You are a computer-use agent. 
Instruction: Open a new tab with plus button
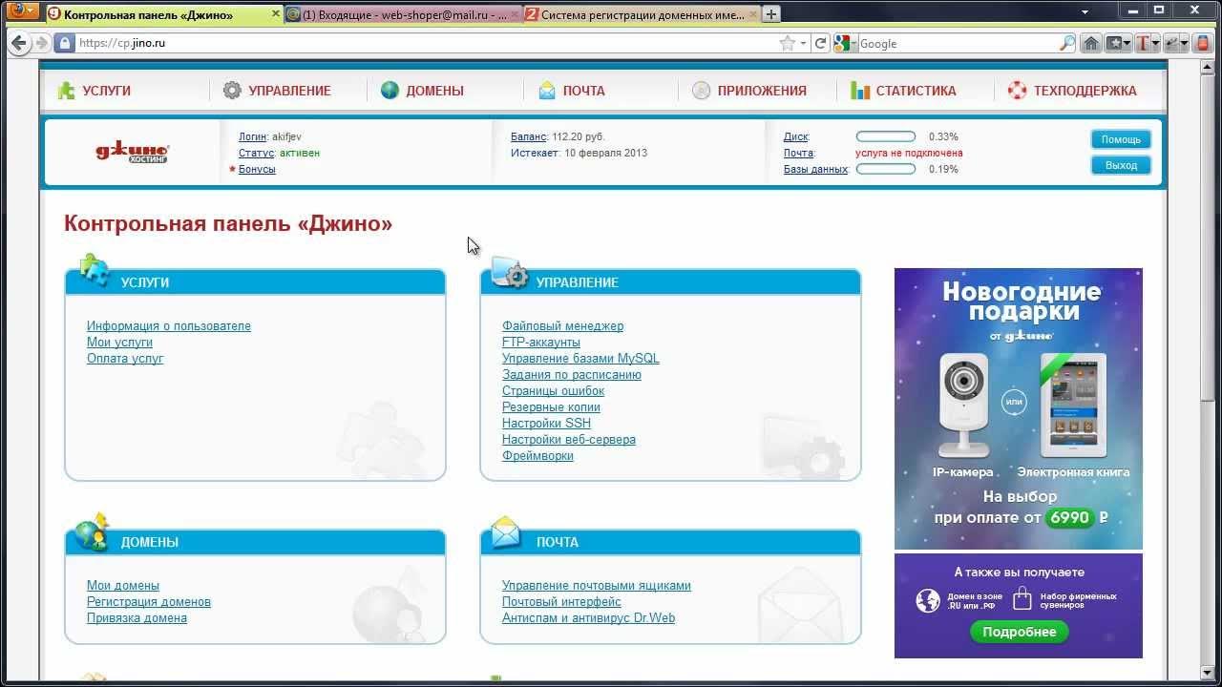click(771, 13)
